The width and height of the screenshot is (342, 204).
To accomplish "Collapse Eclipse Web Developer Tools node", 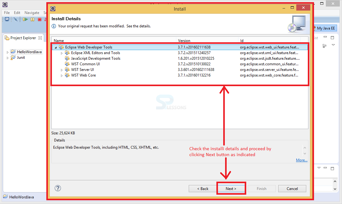I will coord(56,47).
